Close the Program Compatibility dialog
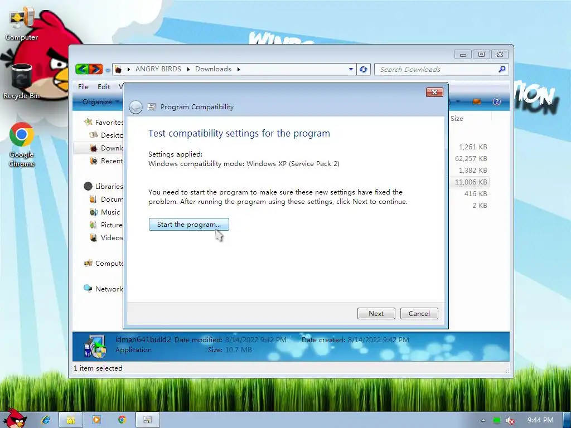The image size is (571, 428). 434,93
